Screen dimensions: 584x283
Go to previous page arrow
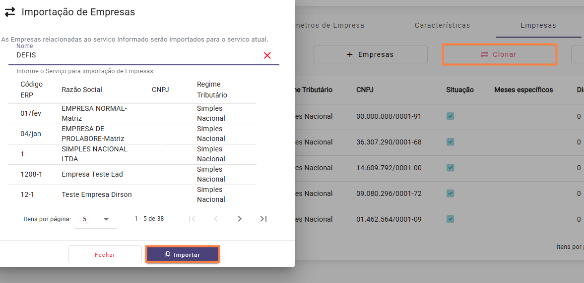pos(216,219)
